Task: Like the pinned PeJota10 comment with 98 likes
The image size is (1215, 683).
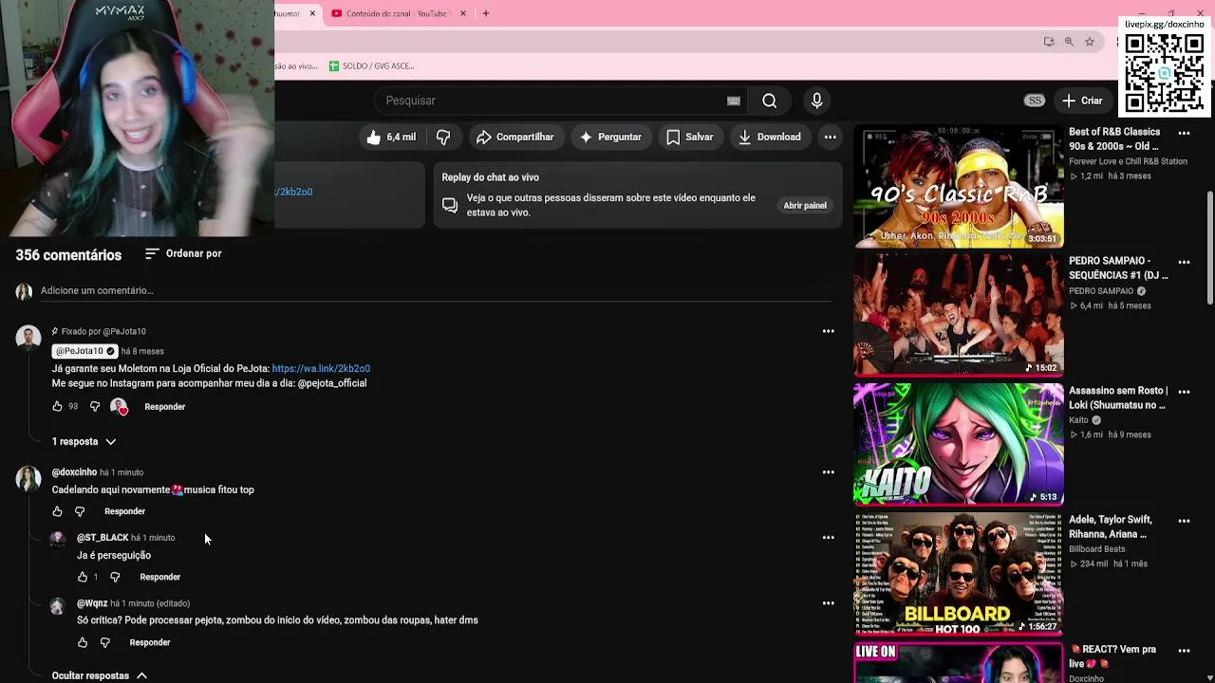Action: coord(58,407)
